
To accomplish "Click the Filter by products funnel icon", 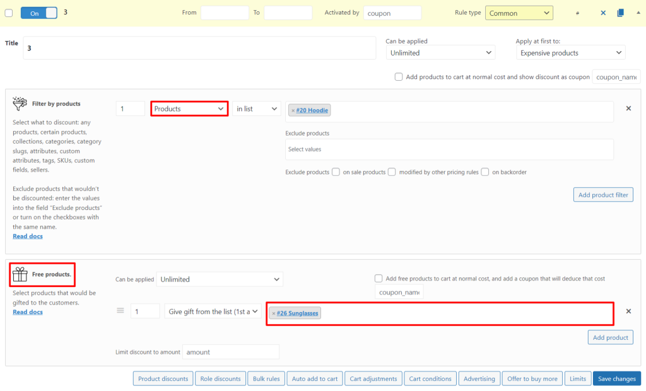I will coord(20,103).
